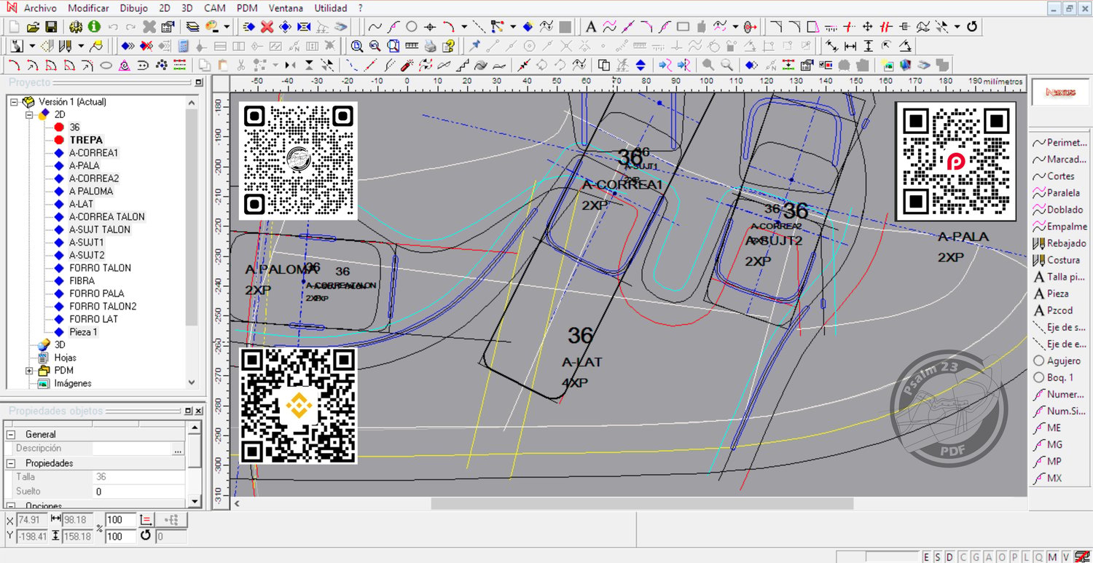This screenshot has width=1093, height=563.
Task: Select the A-CORREA1 tree item
Action: pyautogui.click(x=93, y=153)
